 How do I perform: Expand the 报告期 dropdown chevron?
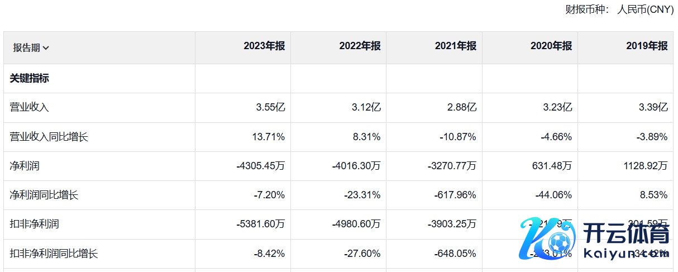46,48
